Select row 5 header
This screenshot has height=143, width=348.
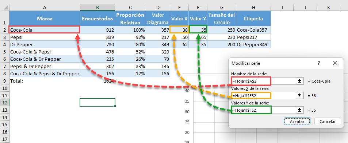coord(4,52)
